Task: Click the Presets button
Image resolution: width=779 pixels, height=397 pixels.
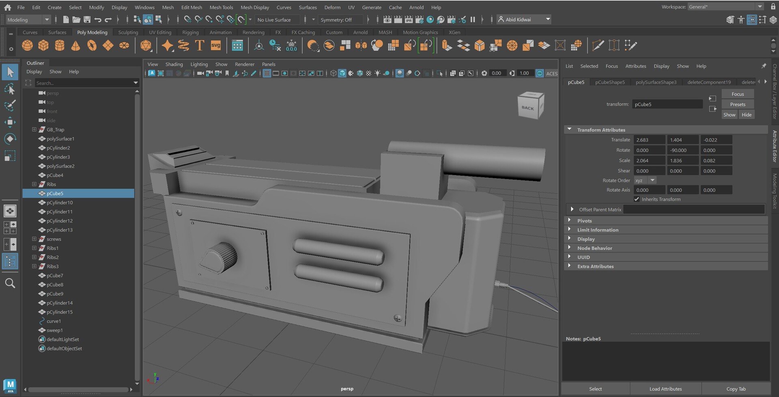Action: coord(737,105)
